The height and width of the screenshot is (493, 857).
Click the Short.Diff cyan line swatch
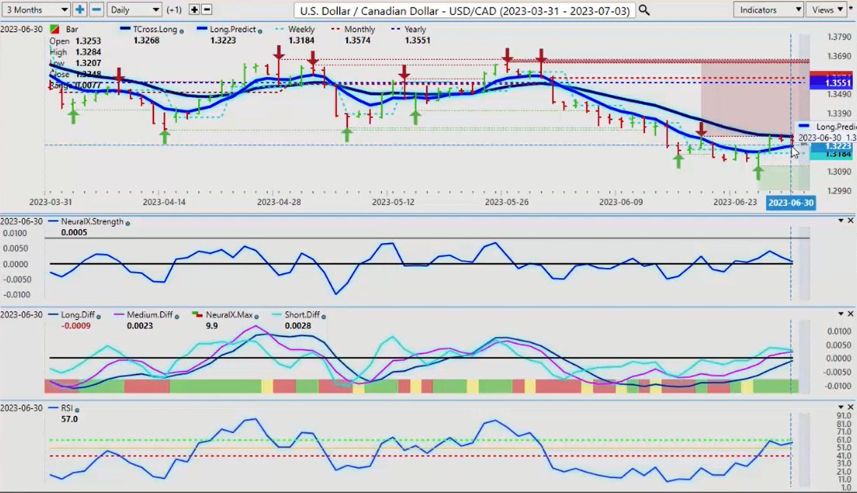277,315
